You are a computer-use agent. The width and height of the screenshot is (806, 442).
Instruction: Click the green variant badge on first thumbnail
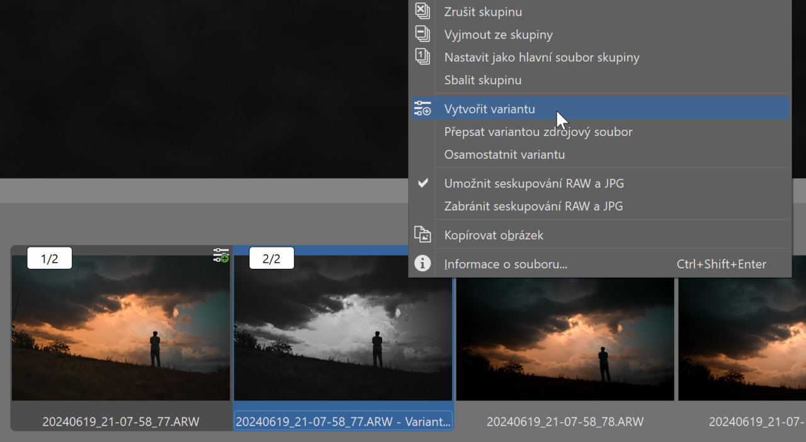220,256
